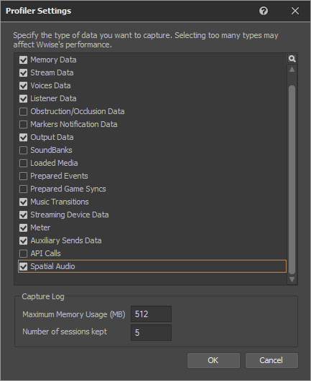
Task: Click the Cancel button
Action: (x=271, y=360)
